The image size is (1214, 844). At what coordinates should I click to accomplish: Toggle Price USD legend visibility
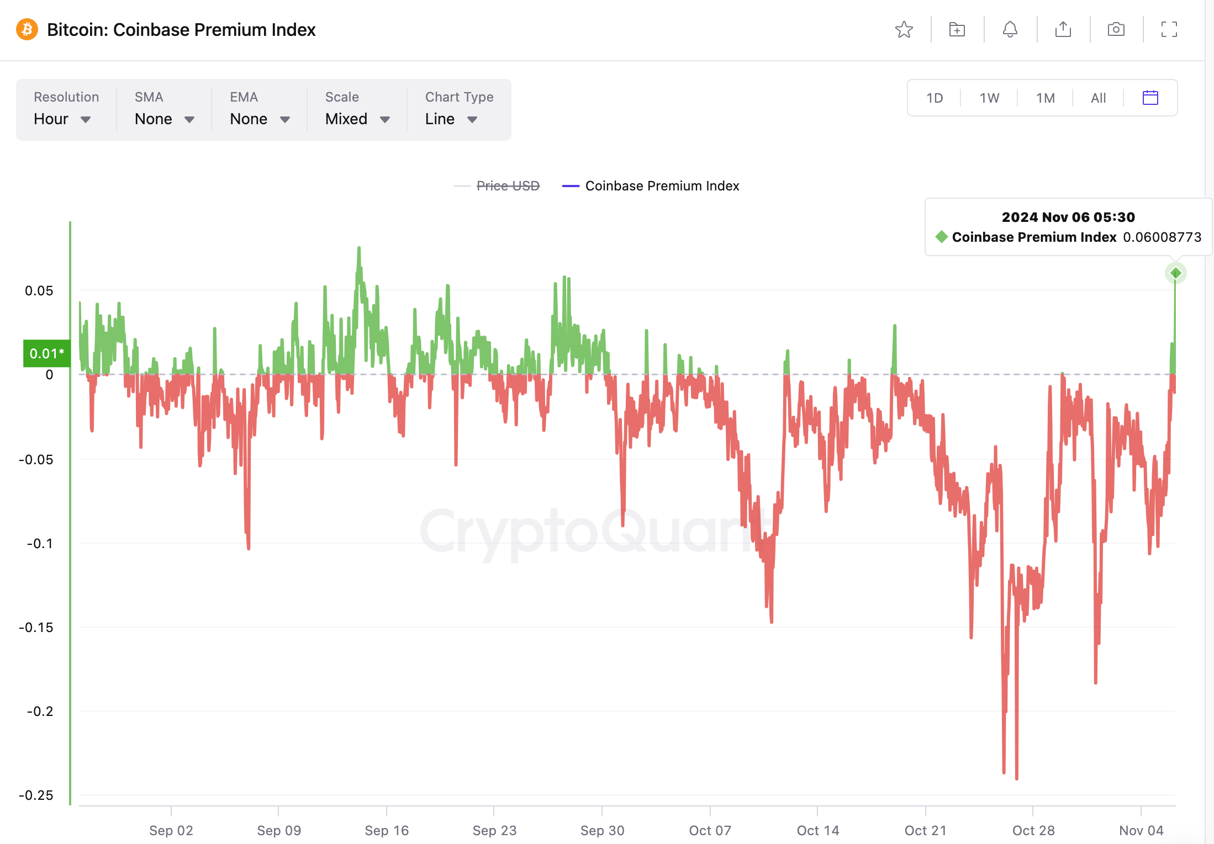pyautogui.click(x=511, y=187)
